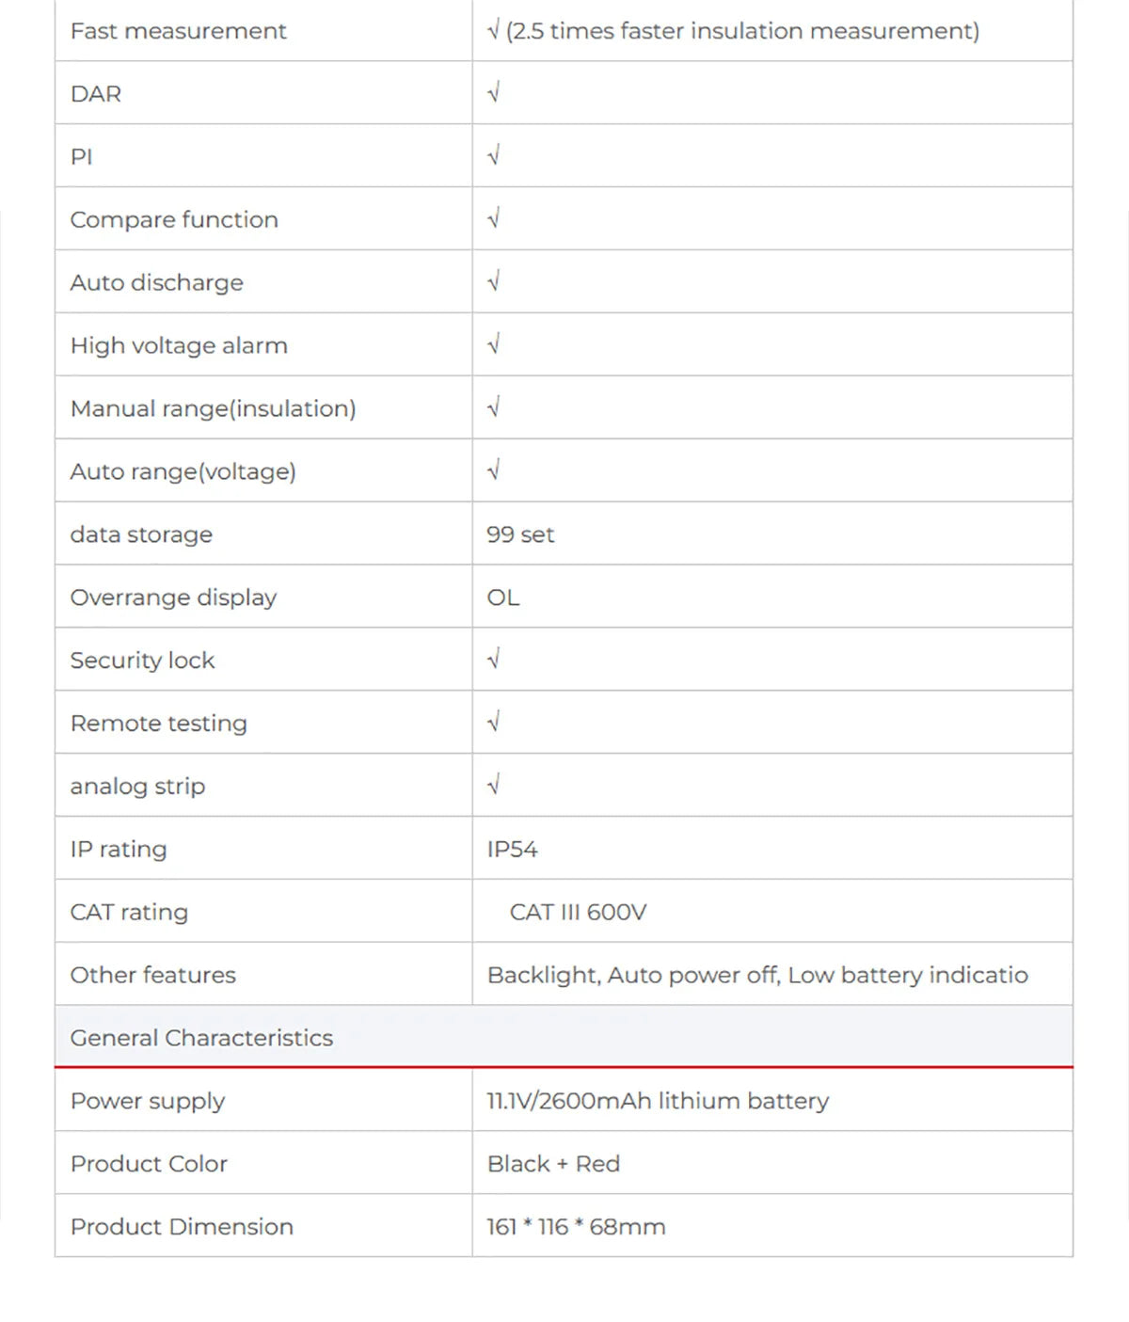Click the Auto discharge checkmark

[494, 281]
